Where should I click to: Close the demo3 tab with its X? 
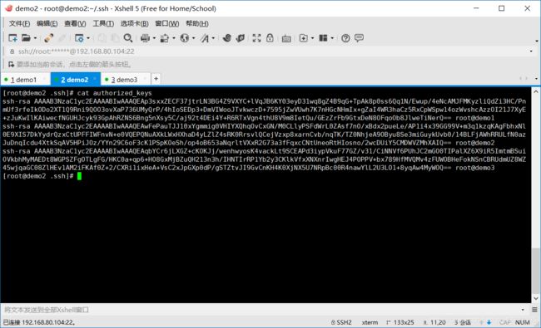coord(145,79)
